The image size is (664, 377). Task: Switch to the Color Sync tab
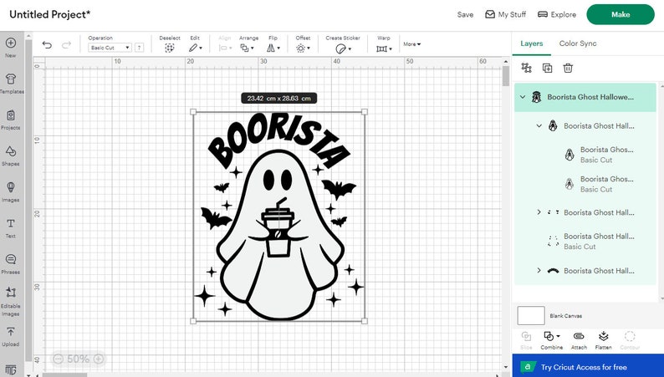[x=578, y=43]
